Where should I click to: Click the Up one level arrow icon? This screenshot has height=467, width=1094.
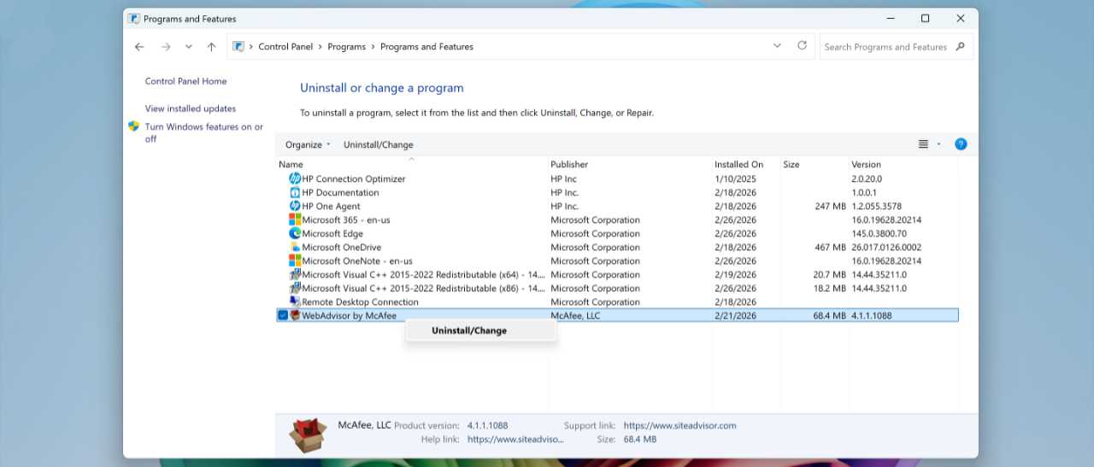point(211,47)
